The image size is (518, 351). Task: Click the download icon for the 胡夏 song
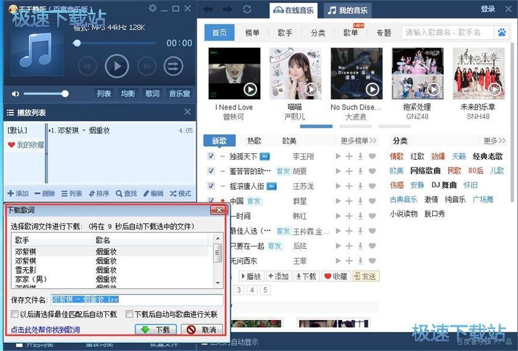(360, 171)
